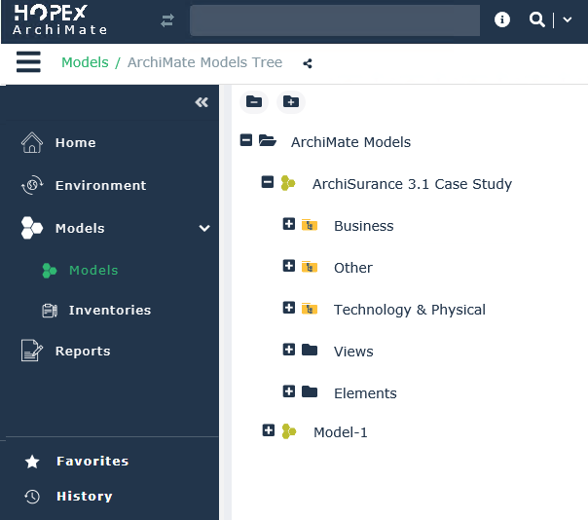This screenshot has width=588, height=520.
Task: Collapse all tree folders button
Action: 253,101
